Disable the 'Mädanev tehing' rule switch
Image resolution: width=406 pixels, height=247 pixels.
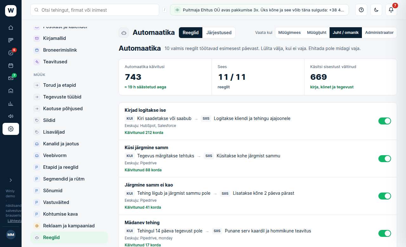(x=385, y=233)
